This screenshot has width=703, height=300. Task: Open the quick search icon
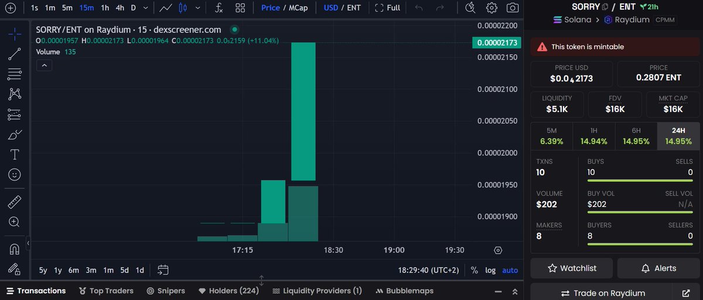coord(470,8)
